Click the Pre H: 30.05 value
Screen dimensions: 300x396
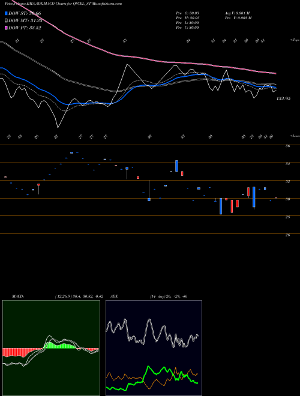tap(187, 18)
